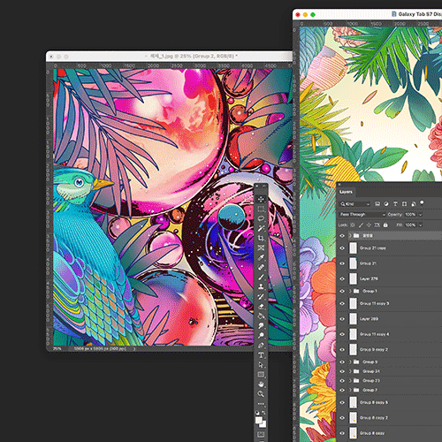Click the Opacity 100% value field
Viewport: 442px width, 442px height.
(410, 215)
